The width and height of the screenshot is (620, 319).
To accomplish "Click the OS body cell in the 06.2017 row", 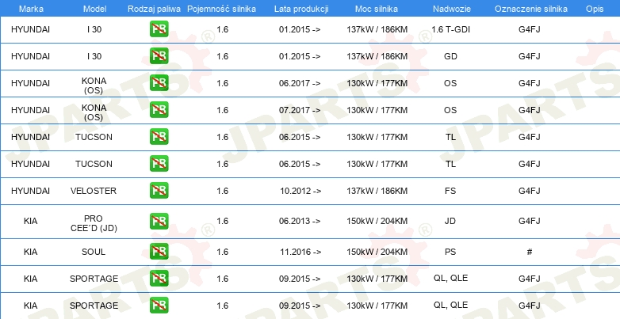I will 450,83.
